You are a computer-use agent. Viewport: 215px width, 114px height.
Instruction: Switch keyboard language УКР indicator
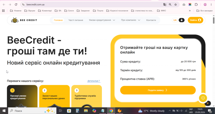click(191, 111)
